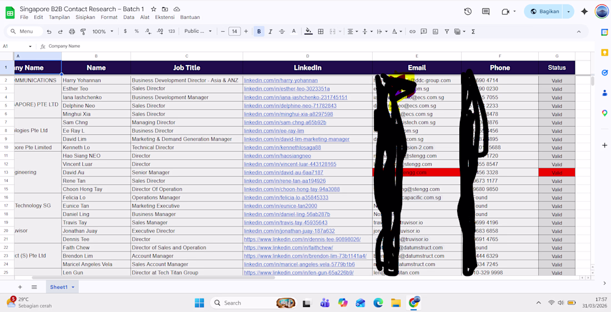Open version history clock icon
Viewport: 611px width, 312px height.
click(468, 12)
